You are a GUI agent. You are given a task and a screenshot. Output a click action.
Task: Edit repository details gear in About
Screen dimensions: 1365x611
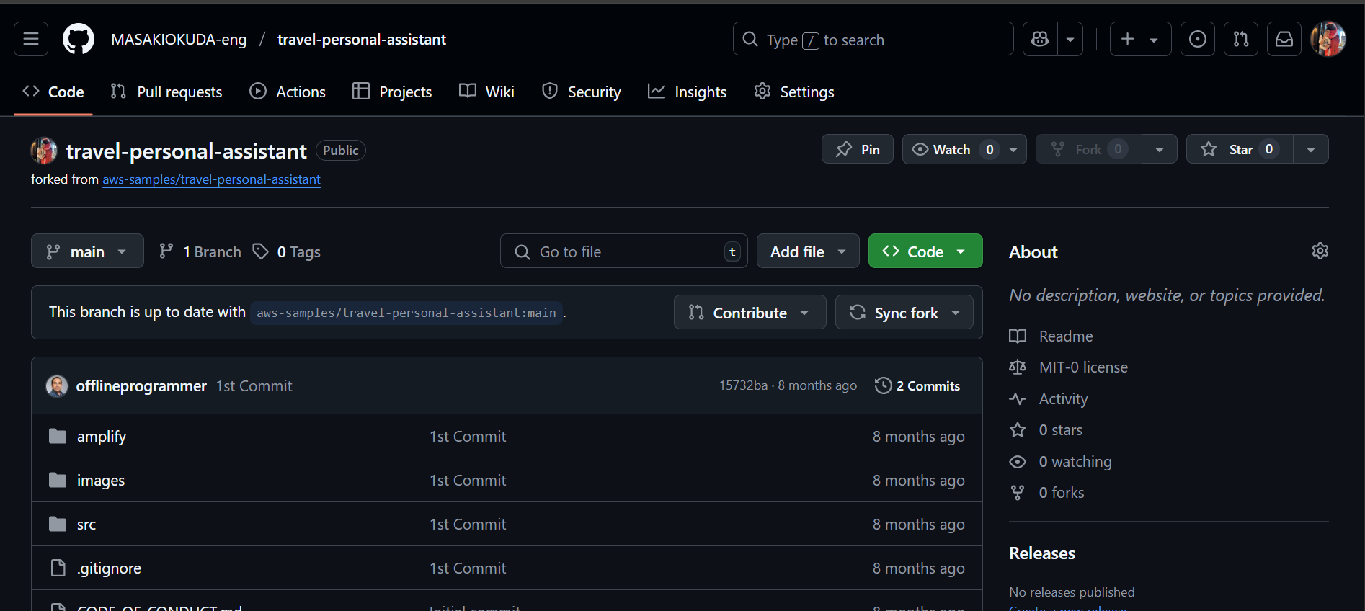pos(1320,251)
